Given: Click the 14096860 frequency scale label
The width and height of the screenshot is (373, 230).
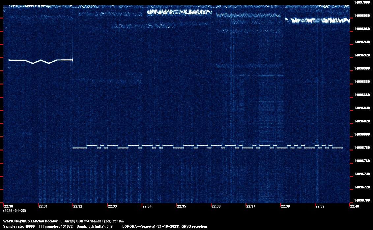Looking at the screenshot, I should (x=362, y=95).
